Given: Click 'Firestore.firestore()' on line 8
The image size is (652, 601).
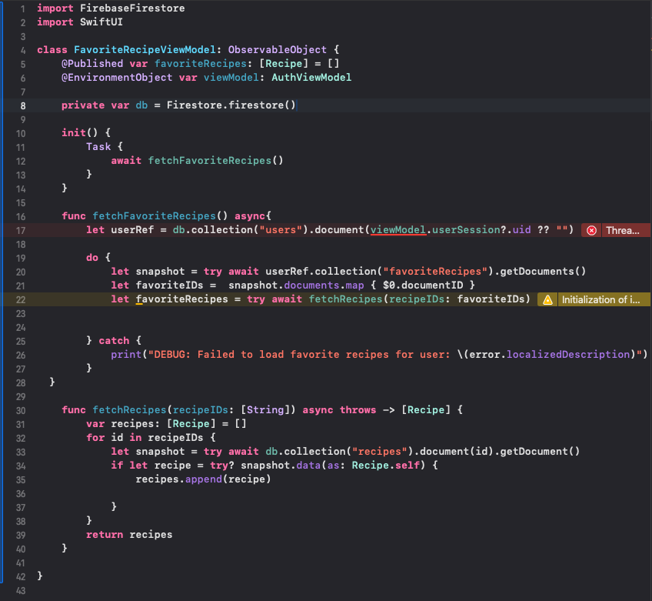Looking at the screenshot, I should pos(231,105).
